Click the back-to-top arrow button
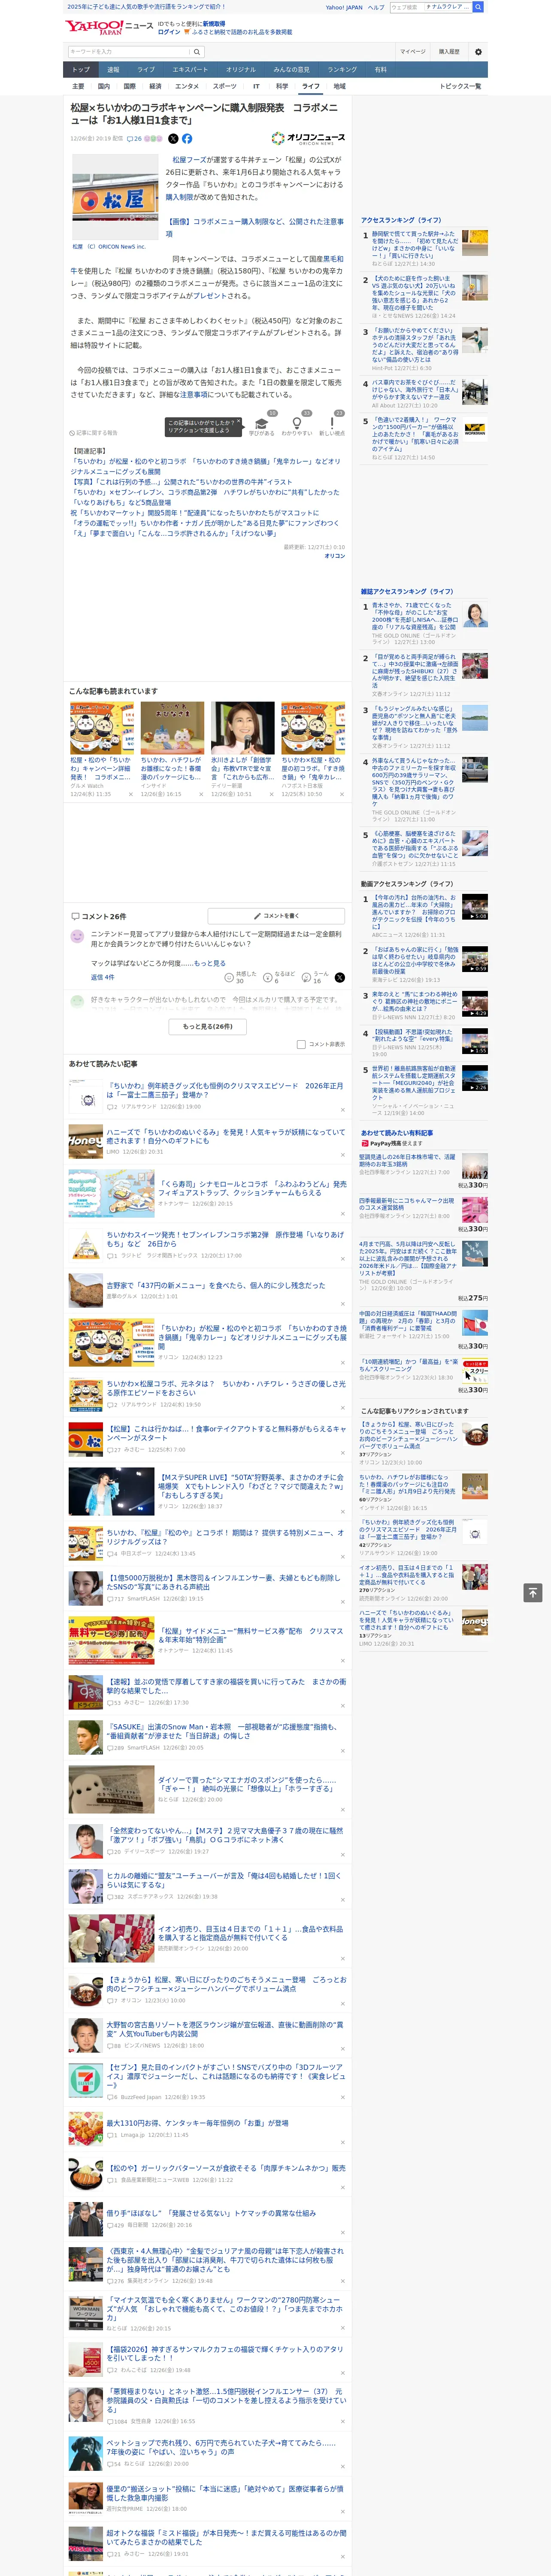Viewport: 551px width, 2576px height. pyautogui.click(x=533, y=1592)
